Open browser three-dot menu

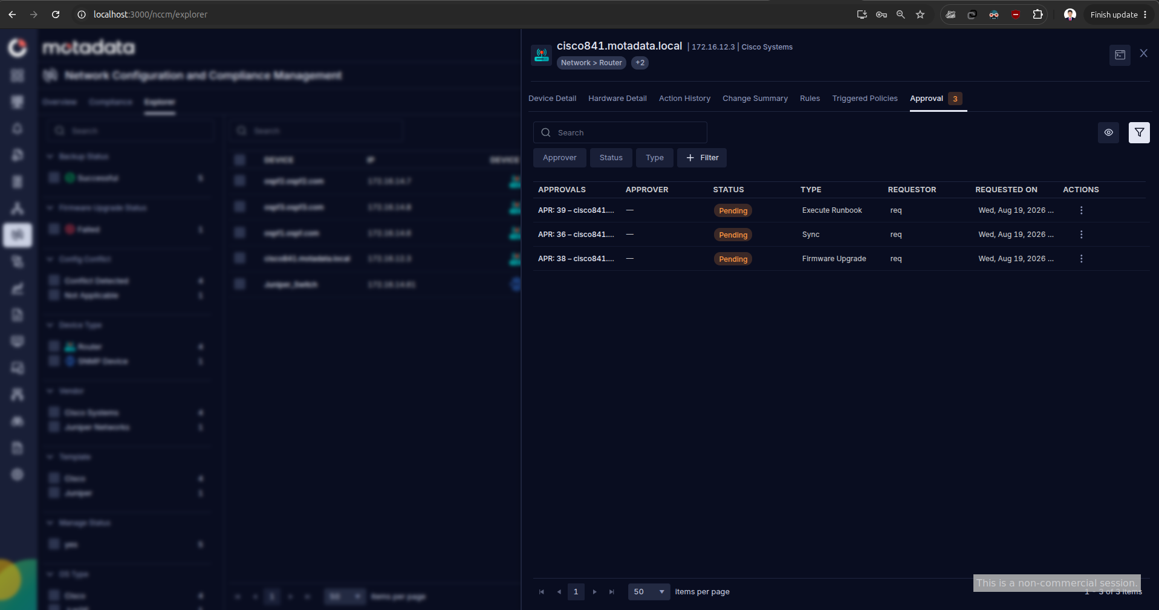[x=1145, y=15]
